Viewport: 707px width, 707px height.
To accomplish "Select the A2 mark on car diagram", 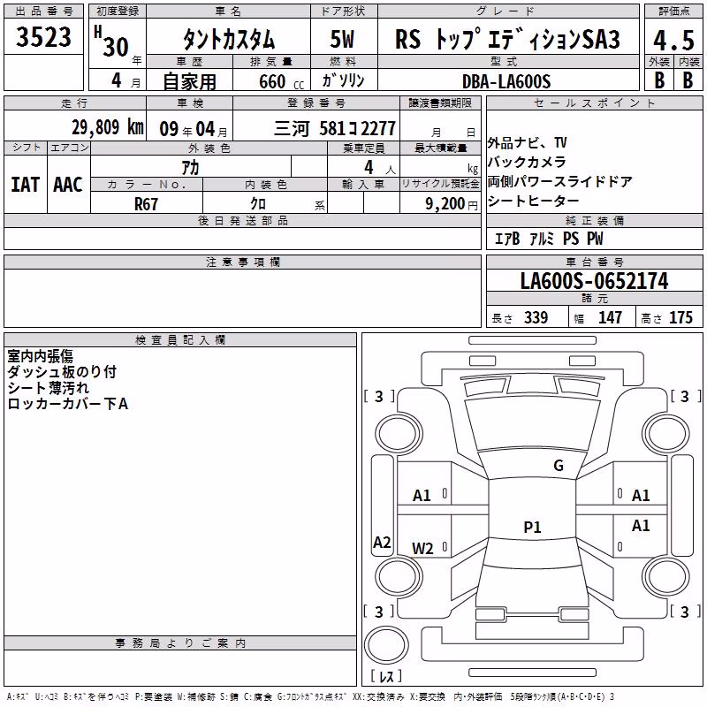I will (x=382, y=542).
